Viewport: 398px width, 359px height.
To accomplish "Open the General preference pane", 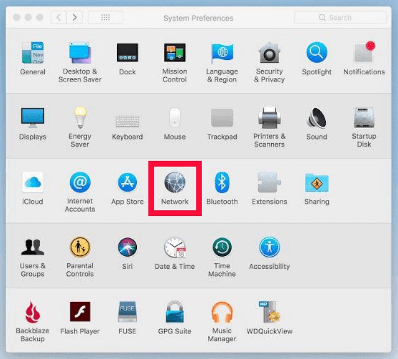I will 32,58.
